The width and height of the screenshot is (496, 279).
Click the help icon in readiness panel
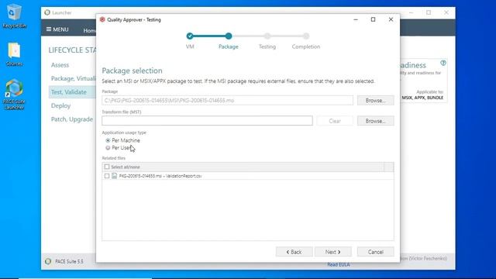coord(443,63)
